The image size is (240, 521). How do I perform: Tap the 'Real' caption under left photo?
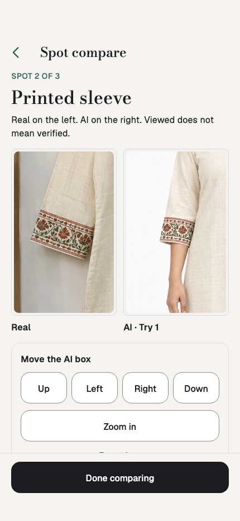click(21, 327)
